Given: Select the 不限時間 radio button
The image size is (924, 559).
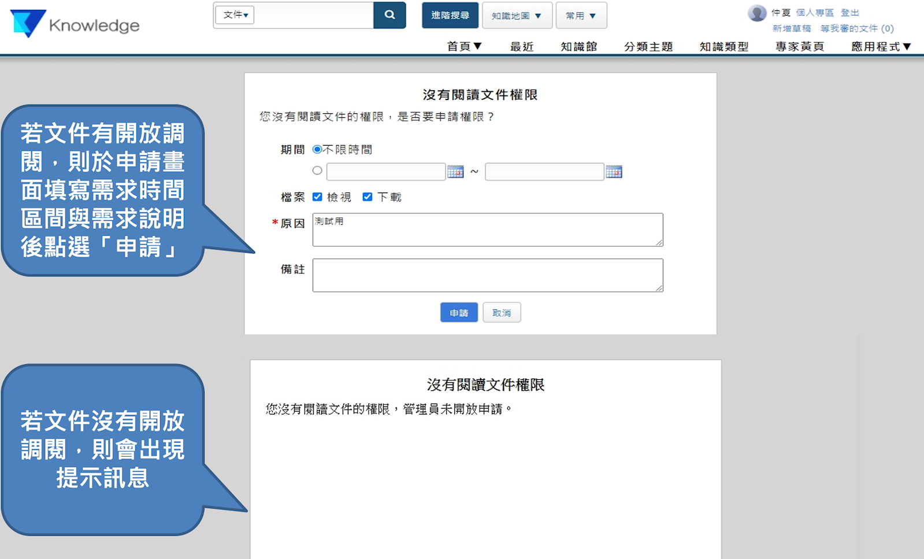Looking at the screenshot, I should point(317,149).
